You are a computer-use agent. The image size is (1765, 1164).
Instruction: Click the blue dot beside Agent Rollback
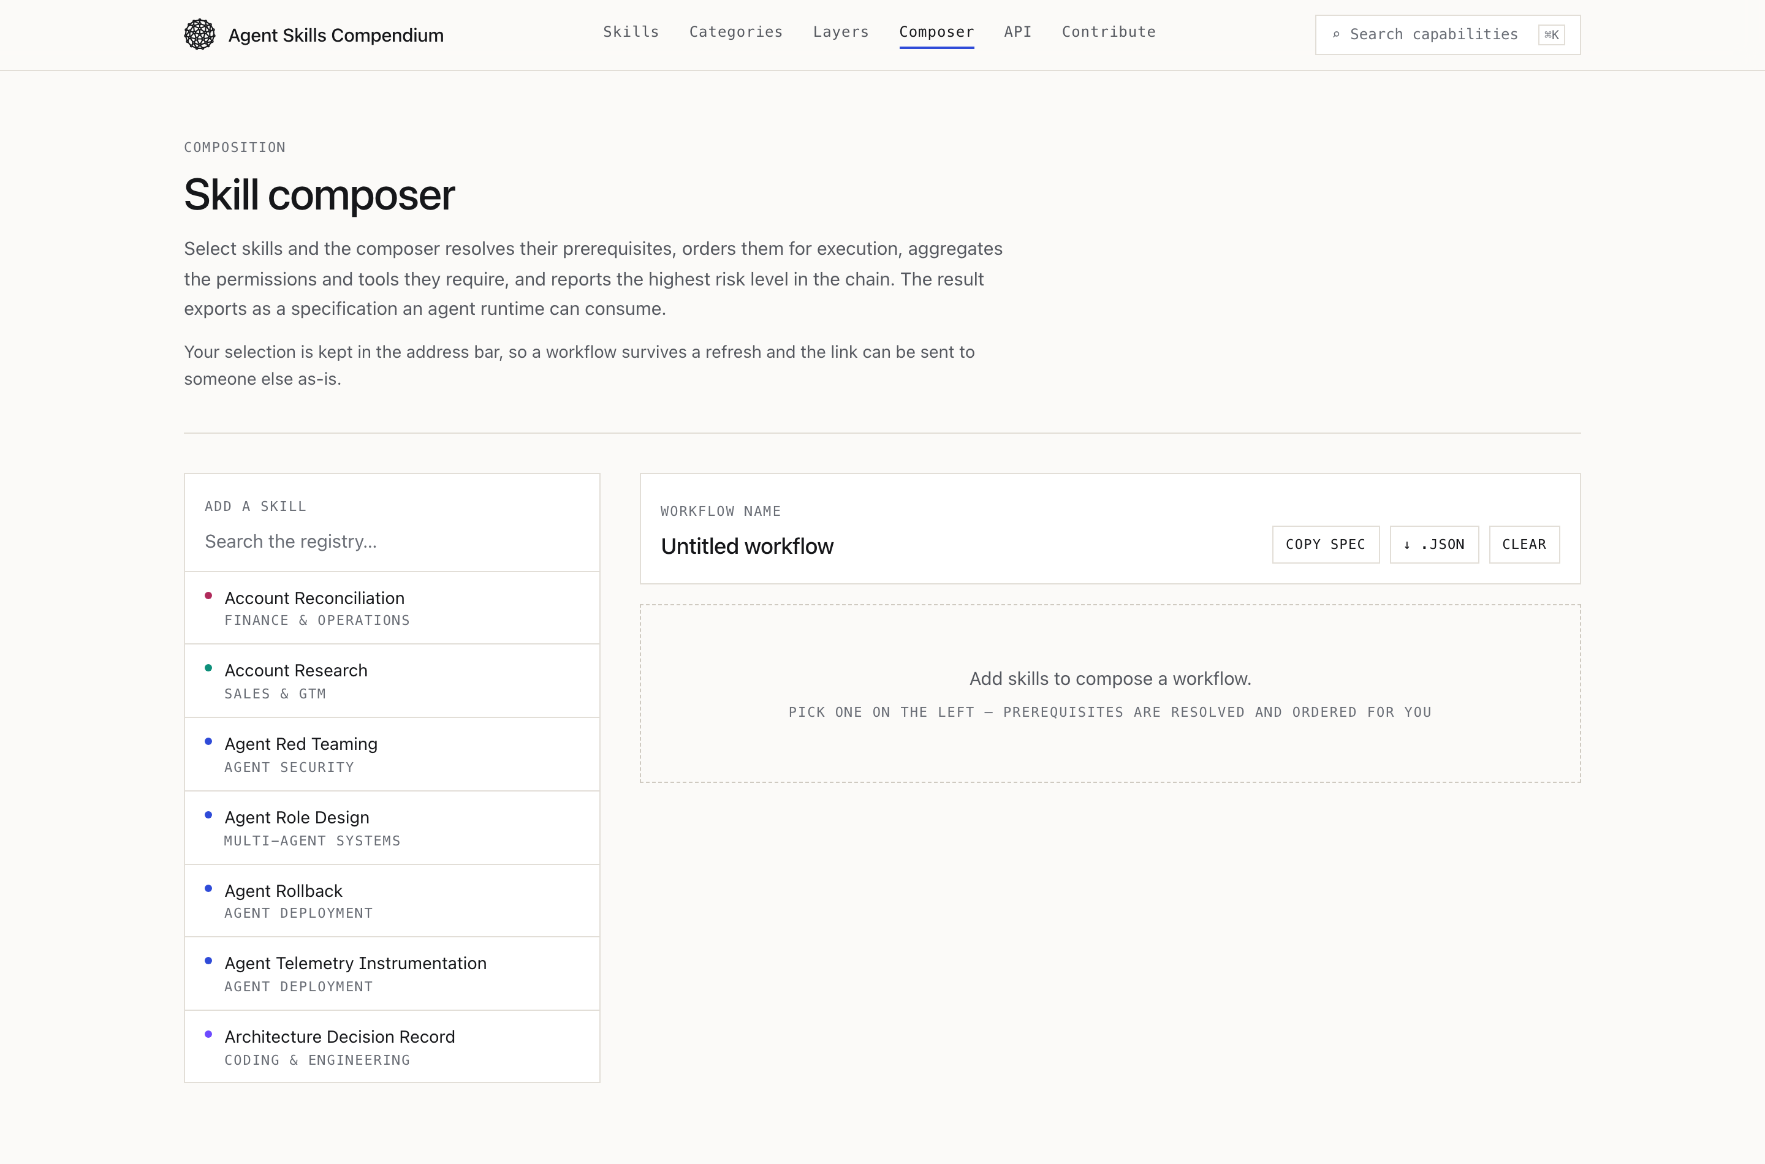[208, 888]
